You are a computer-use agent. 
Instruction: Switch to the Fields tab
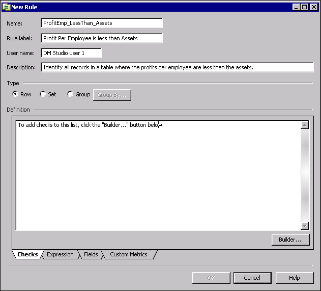click(91, 254)
